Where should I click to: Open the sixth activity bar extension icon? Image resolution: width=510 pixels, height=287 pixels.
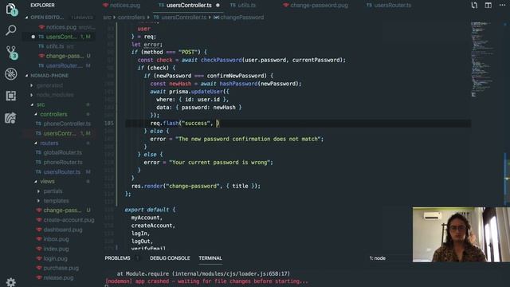pos(10,118)
